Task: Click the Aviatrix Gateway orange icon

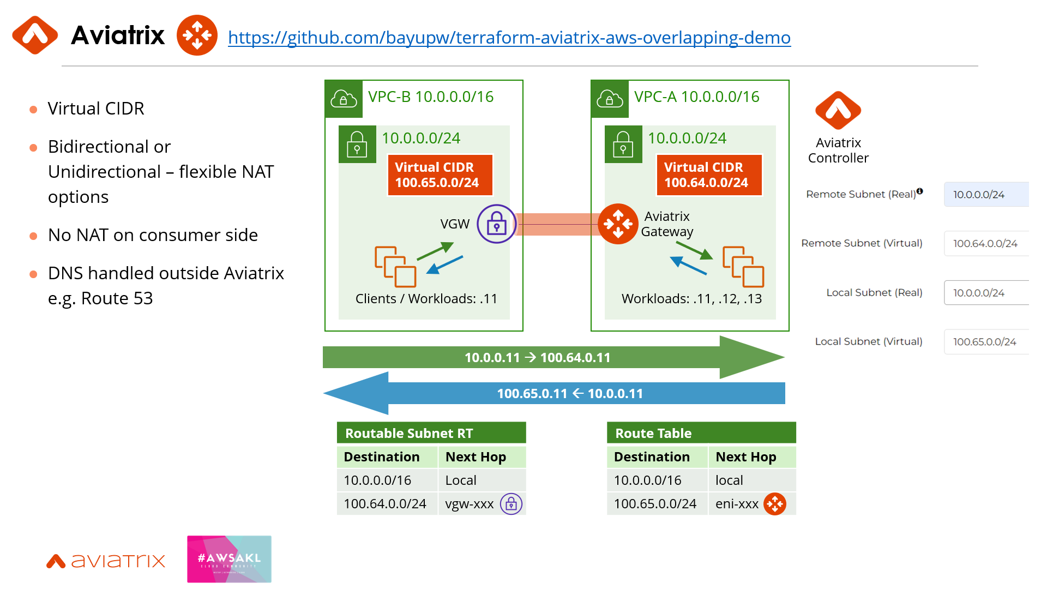Action: 618,224
